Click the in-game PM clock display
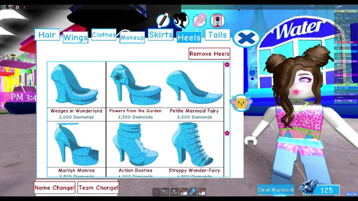 pos(23,97)
